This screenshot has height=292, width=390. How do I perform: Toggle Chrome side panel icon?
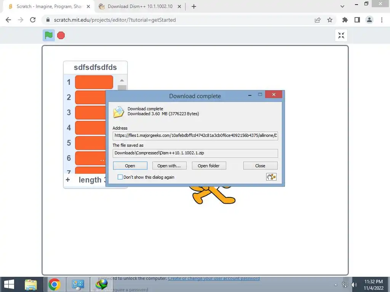[x=357, y=20]
